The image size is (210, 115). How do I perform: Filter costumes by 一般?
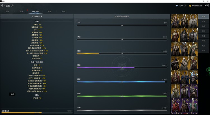tap(204, 51)
